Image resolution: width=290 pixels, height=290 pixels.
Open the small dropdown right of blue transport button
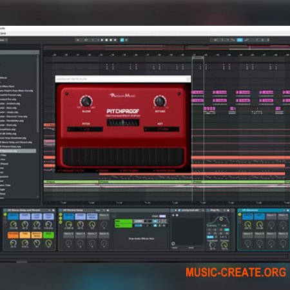tap(126, 40)
